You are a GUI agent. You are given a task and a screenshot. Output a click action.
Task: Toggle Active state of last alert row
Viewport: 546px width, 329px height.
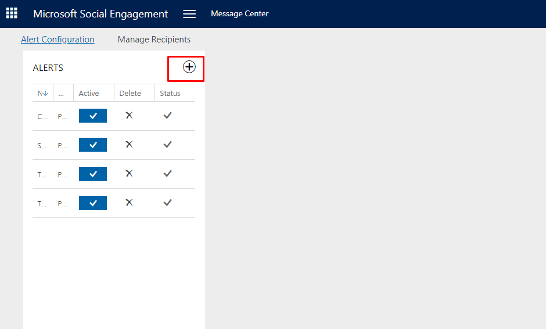[x=93, y=203]
